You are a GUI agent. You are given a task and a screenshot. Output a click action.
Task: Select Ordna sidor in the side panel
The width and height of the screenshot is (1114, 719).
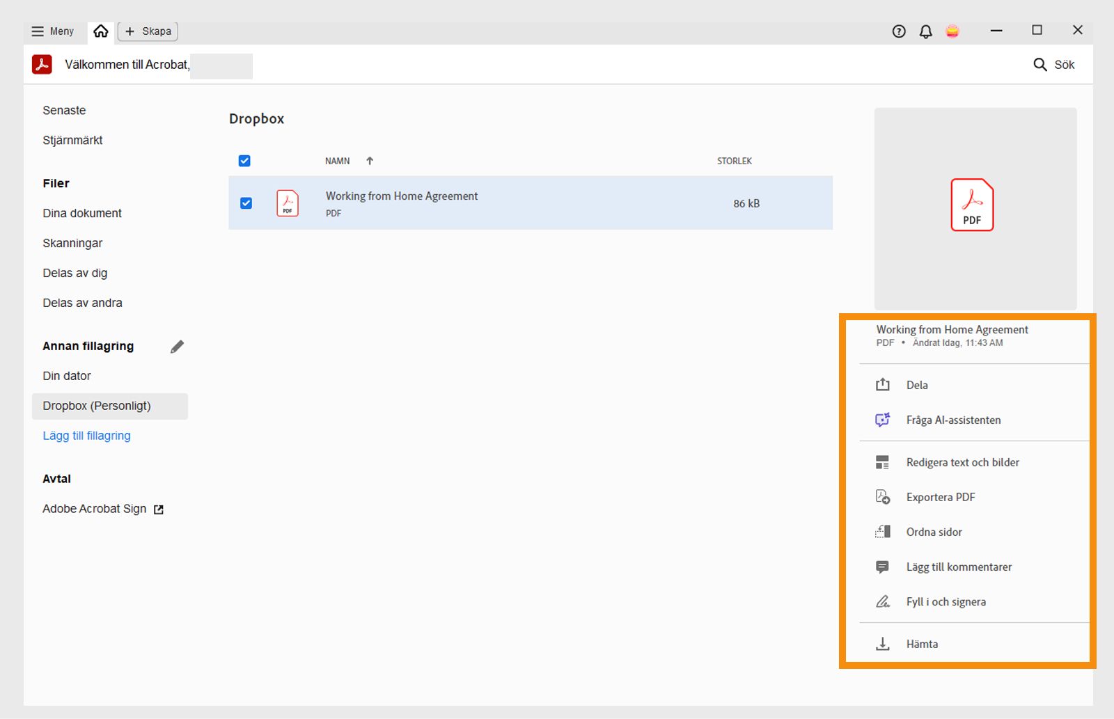coord(934,532)
